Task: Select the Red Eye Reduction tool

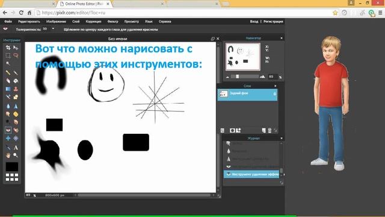Action: [8, 130]
